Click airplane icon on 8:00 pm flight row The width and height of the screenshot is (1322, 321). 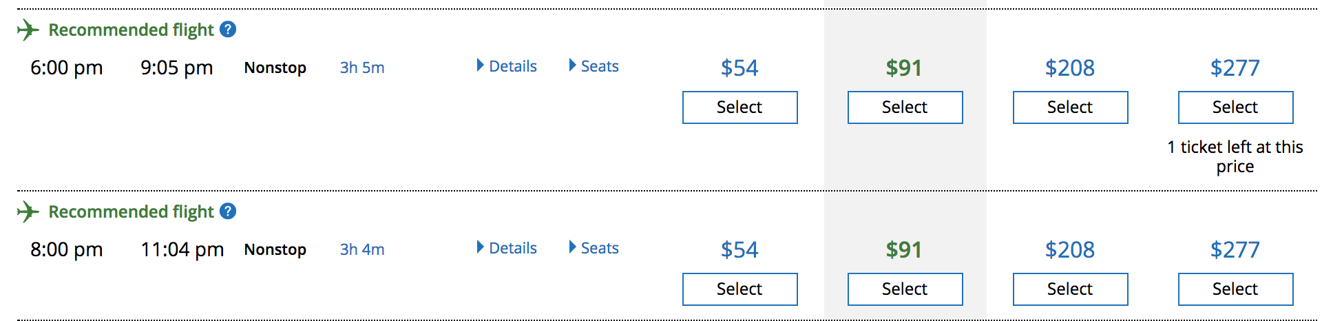click(x=28, y=211)
